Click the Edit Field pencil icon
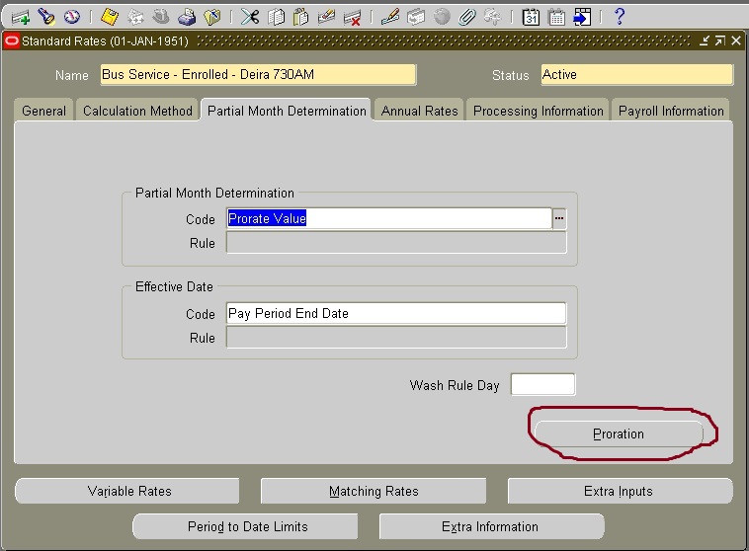This screenshot has width=749, height=551. pos(390,17)
